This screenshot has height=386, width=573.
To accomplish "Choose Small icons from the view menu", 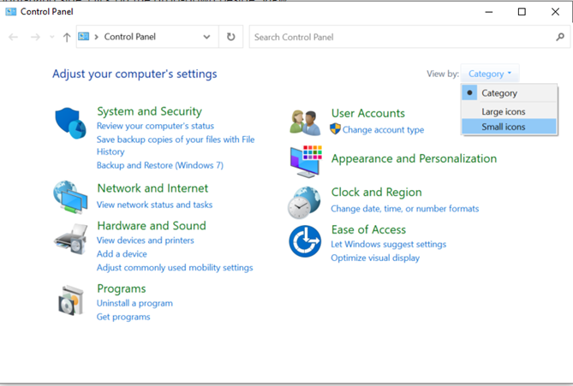I will [510, 127].
